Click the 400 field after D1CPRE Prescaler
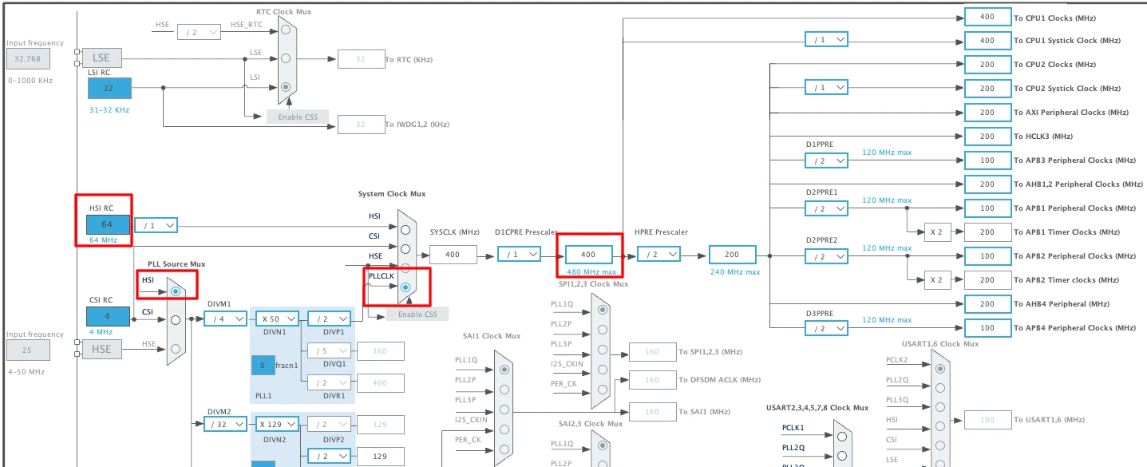 coord(588,255)
